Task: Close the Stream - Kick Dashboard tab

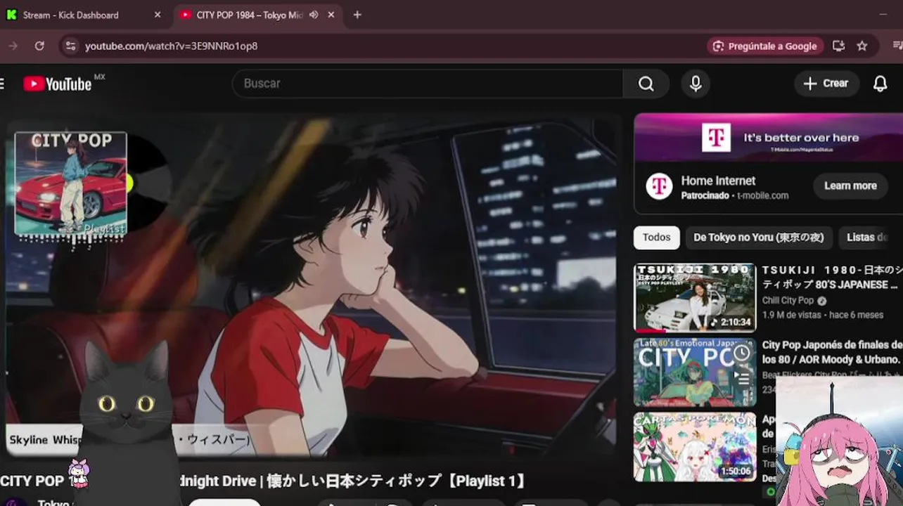Action: (158, 15)
